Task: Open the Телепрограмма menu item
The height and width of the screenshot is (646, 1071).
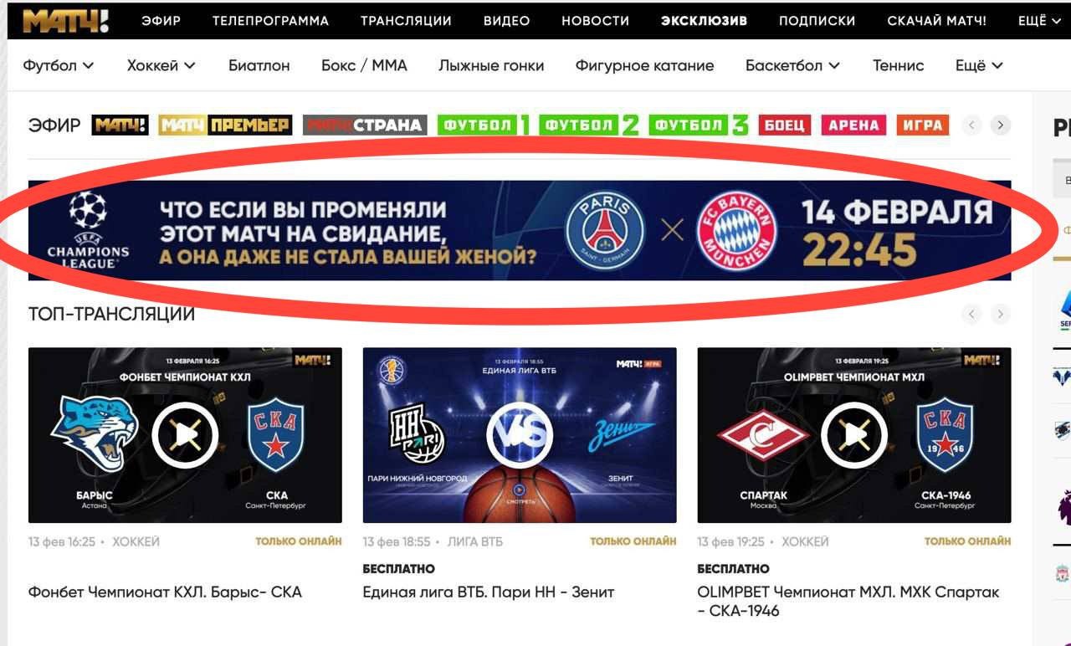Action: (x=270, y=21)
